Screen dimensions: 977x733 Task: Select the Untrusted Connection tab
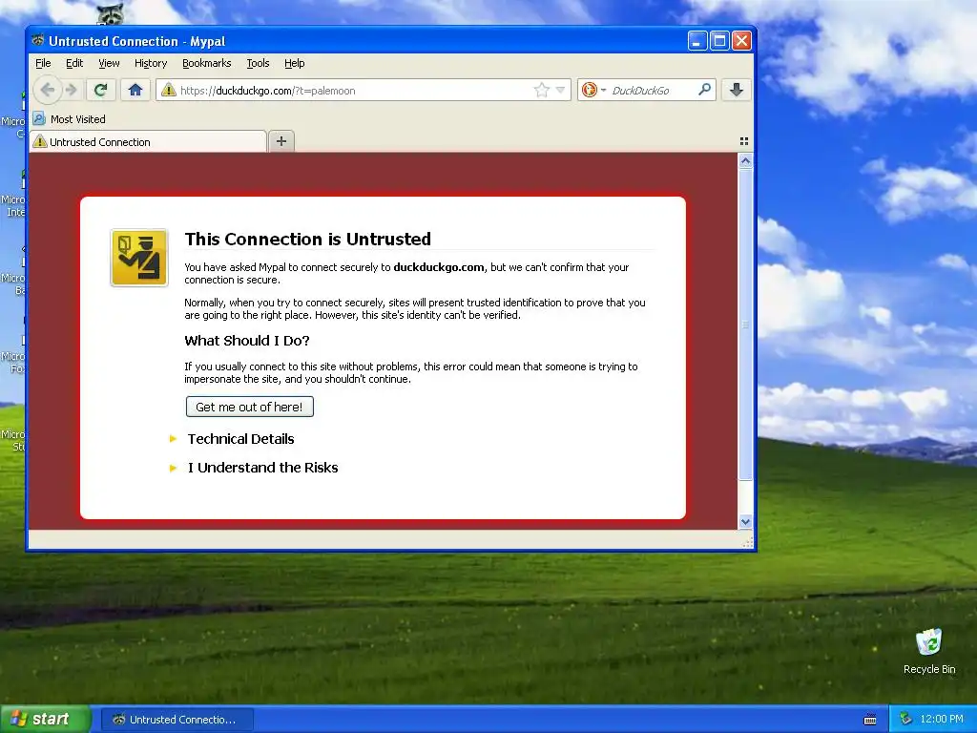point(148,141)
